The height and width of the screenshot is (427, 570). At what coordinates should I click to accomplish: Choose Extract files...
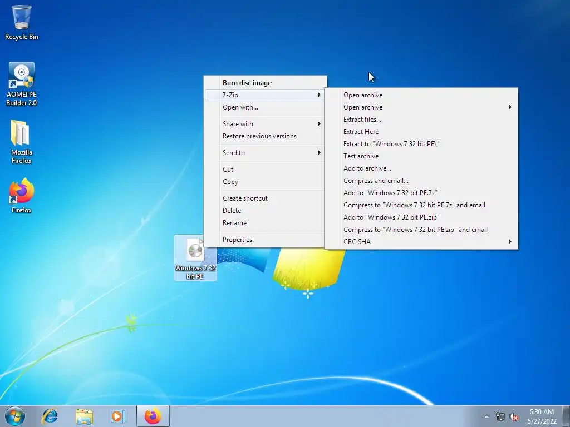coord(421,120)
